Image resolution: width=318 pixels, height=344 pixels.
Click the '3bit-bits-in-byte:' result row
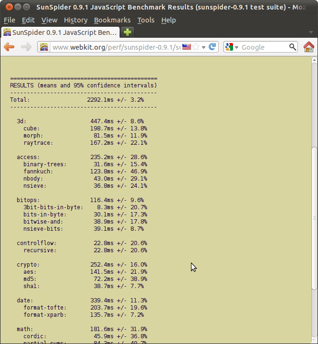click(85, 207)
